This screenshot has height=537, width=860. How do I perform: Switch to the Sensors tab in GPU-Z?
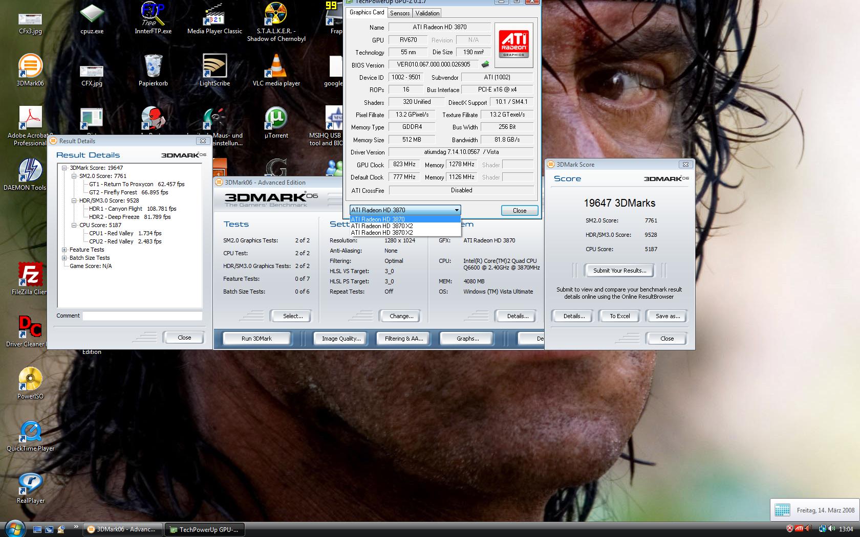(400, 13)
